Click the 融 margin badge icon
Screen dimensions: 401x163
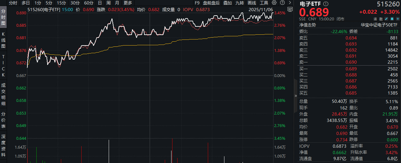tap(381, 19)
